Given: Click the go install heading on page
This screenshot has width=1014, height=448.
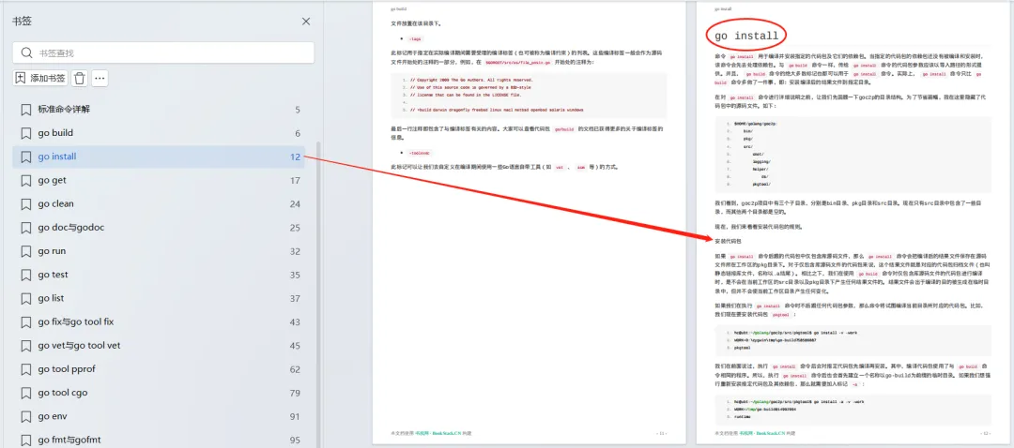Looking at the screenshot, I should coord(746,36).
